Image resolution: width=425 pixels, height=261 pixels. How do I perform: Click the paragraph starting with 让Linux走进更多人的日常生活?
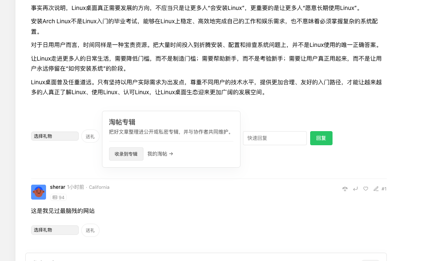click(x=206, y=63)
